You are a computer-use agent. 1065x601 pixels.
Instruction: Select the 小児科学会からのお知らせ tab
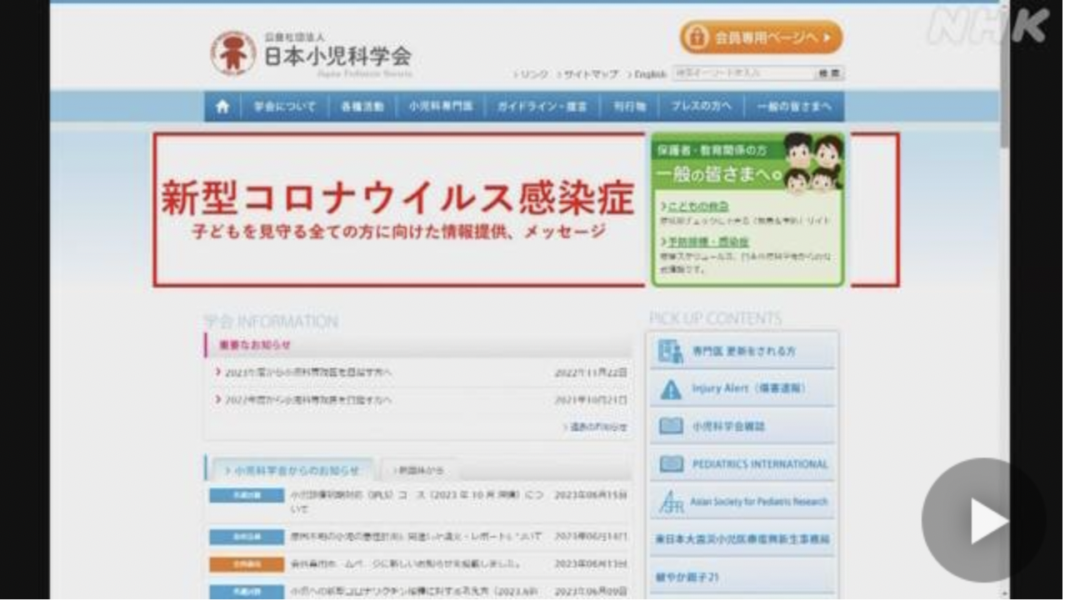pyautogui.click(x=291, y=469)
